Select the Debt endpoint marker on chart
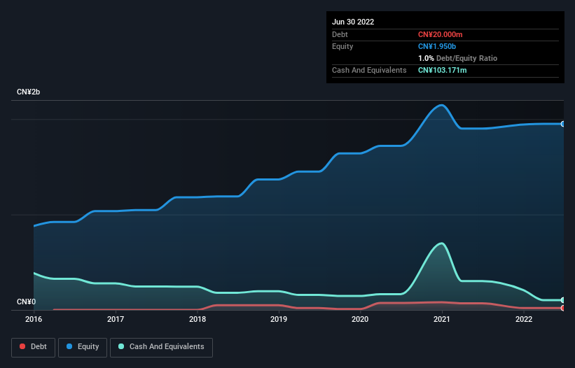The image size is (575, 368). coord(563,308)
